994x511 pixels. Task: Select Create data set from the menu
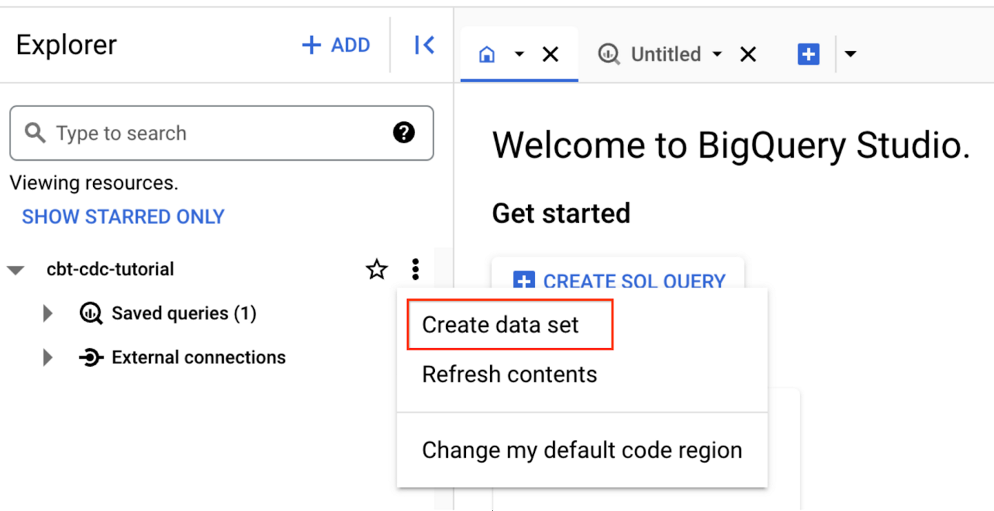(x=500, y=324)
